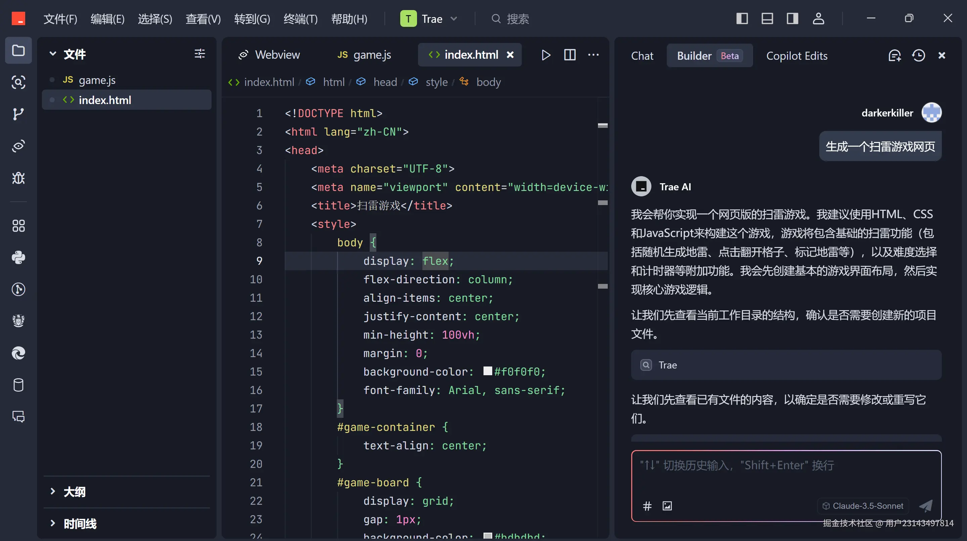Open the 终端(T) menu
This screenshot has width=967, height=541.
click(x=300, y=19)
